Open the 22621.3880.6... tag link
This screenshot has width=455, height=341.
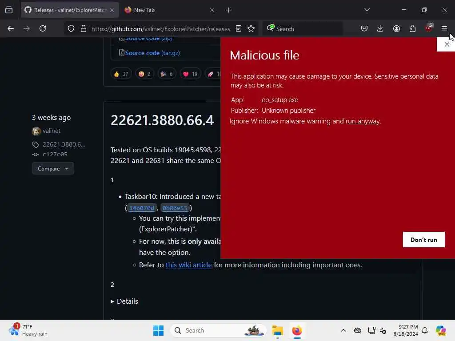coord(64,144)
